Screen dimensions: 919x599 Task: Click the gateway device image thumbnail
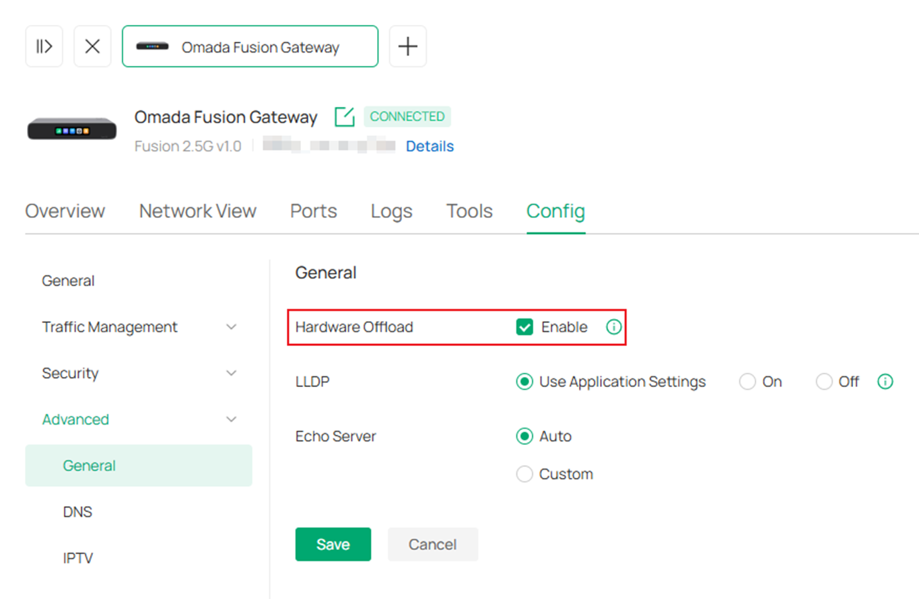pyautogui.click(x=72, y=129)
